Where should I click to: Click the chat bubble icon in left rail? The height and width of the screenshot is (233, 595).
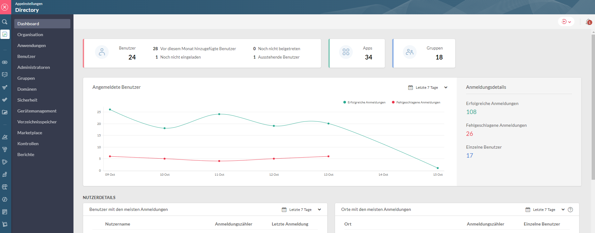5,75
